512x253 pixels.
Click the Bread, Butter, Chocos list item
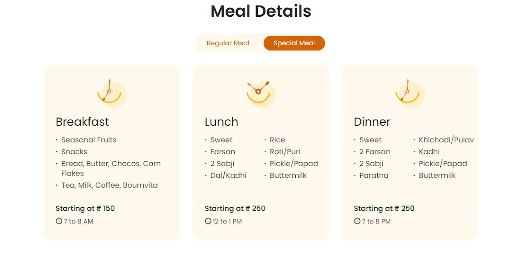point(108,168)
